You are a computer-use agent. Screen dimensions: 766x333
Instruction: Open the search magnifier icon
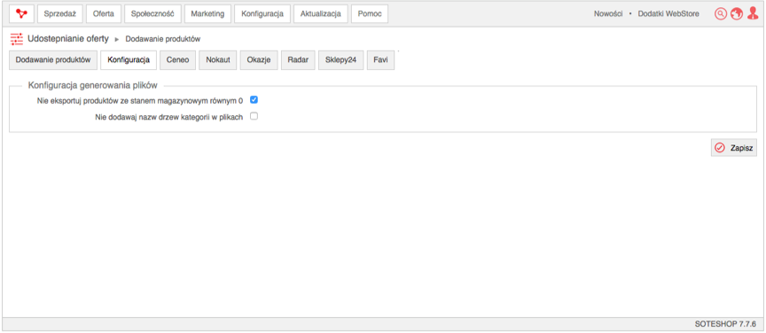[x=721, y=13]
